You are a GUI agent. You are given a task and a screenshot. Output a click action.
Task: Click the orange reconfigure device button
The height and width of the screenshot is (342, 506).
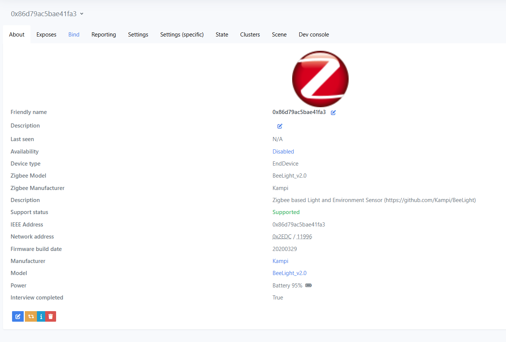(x=31, y=316)
